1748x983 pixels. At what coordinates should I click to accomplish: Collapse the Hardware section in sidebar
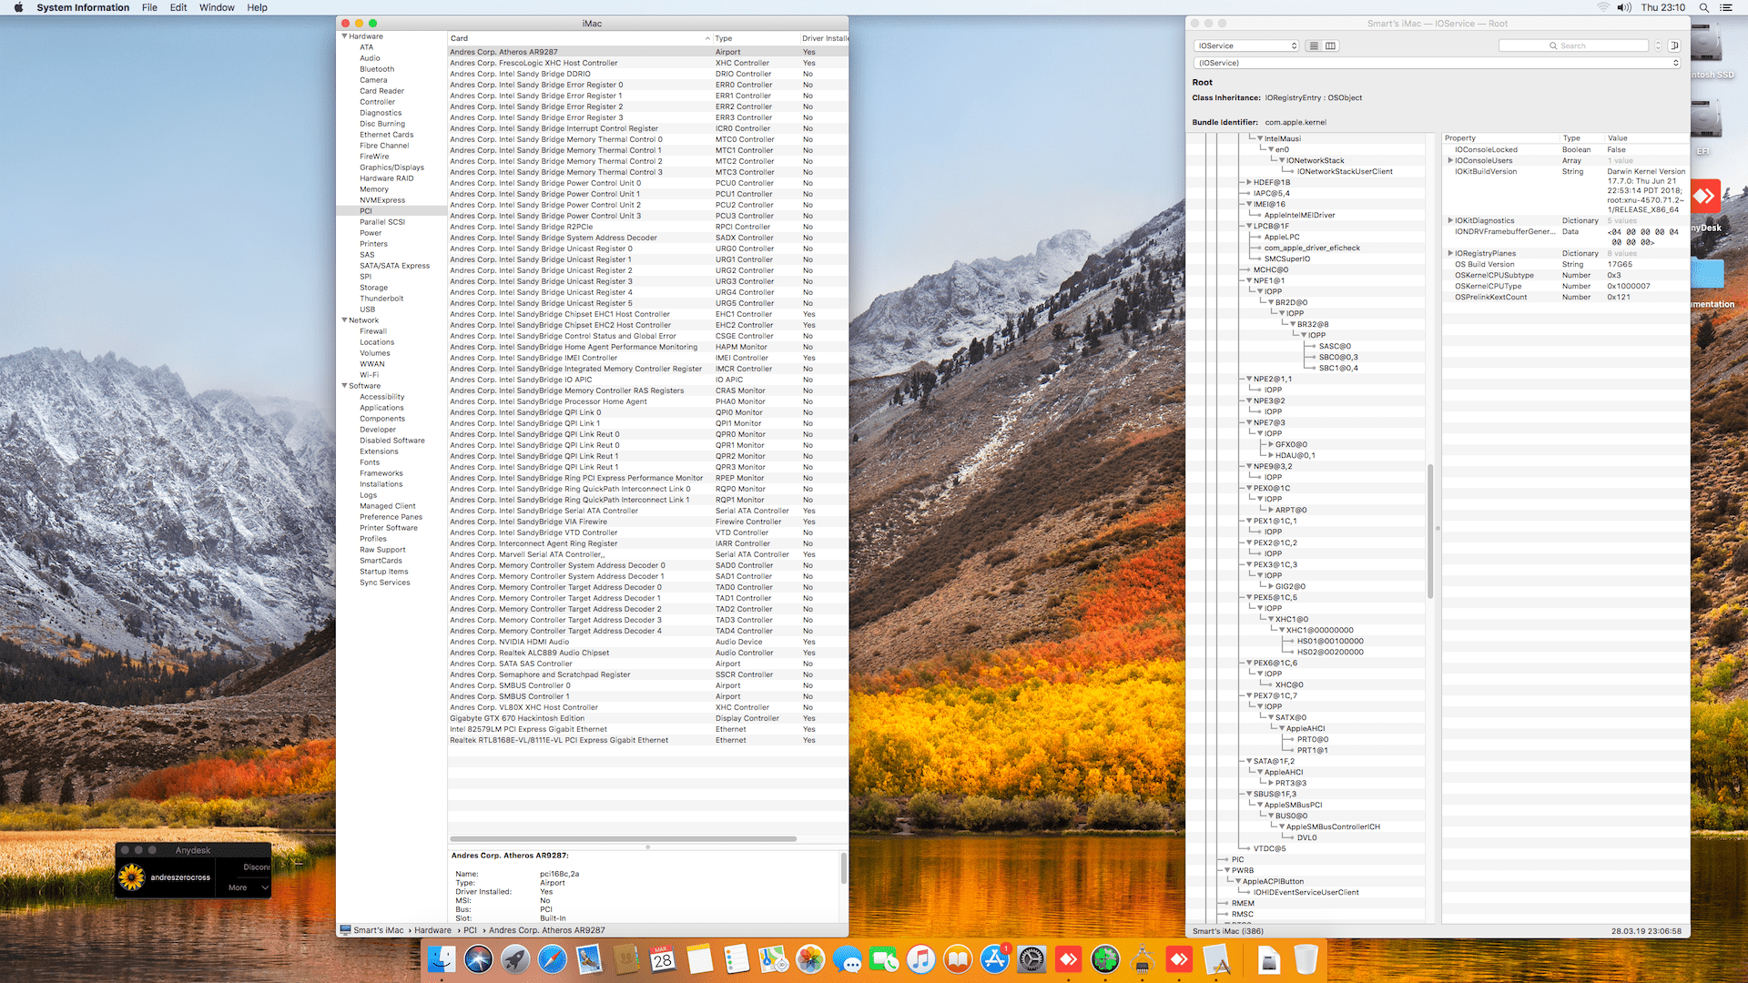click(345, 36)
